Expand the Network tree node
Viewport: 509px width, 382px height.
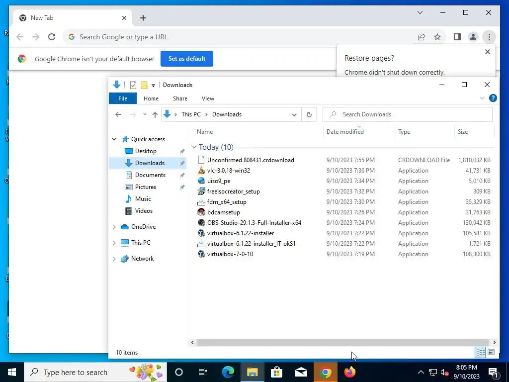click(114, 259)
